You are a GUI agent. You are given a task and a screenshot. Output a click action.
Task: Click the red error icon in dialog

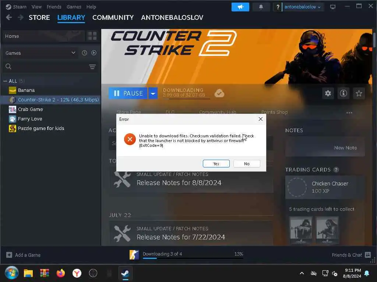(130, 139)
